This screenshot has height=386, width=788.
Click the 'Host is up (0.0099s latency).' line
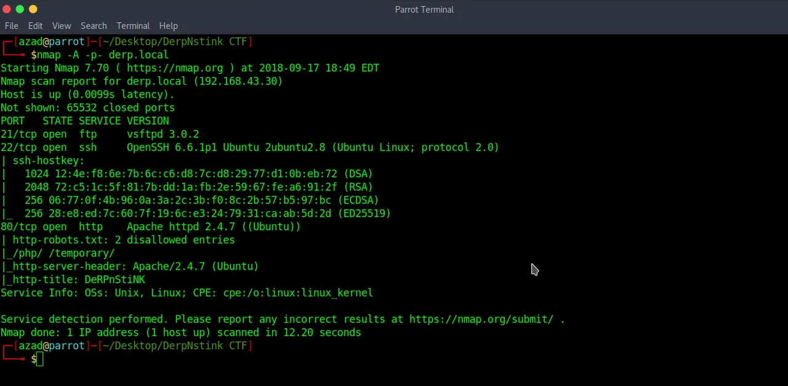click(87, 94)
